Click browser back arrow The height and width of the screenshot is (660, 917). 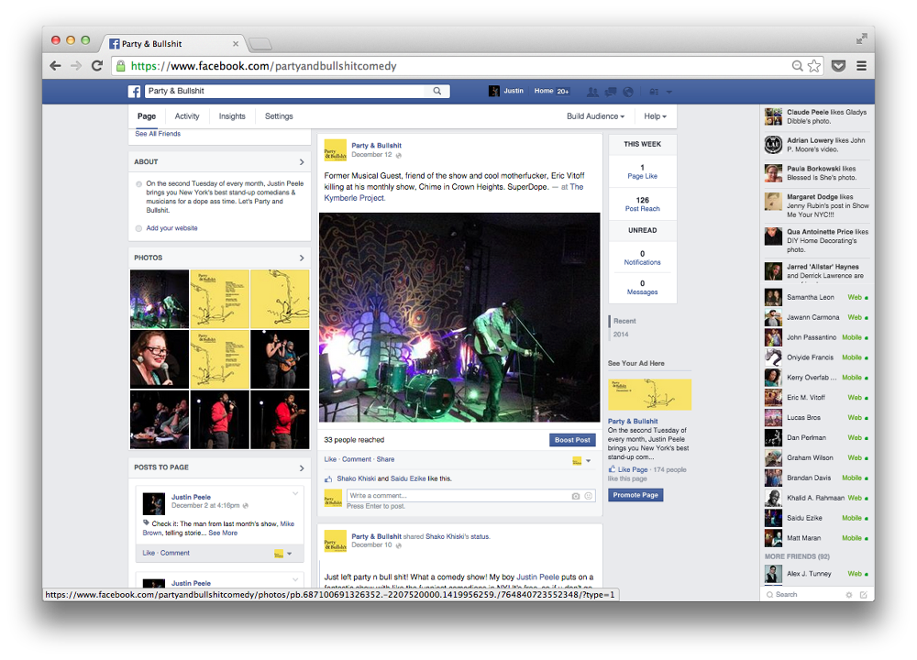[x=56, y=66]
